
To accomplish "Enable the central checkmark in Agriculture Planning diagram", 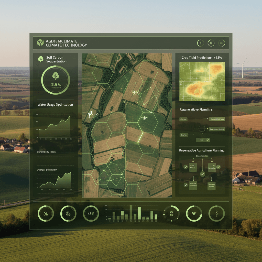I will pos(202,174).
